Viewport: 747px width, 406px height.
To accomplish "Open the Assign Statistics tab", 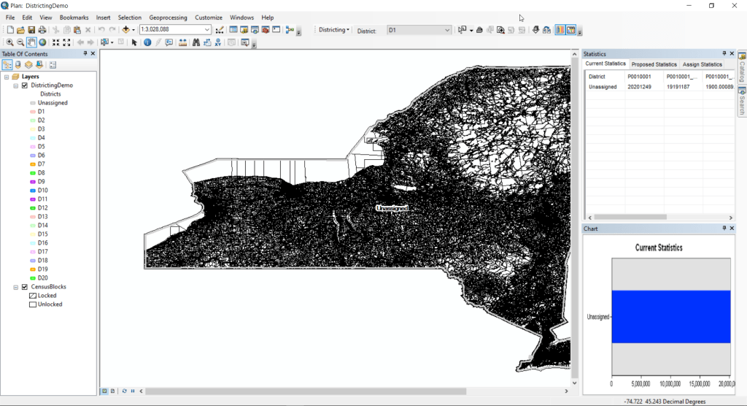I will coord(702,64).
